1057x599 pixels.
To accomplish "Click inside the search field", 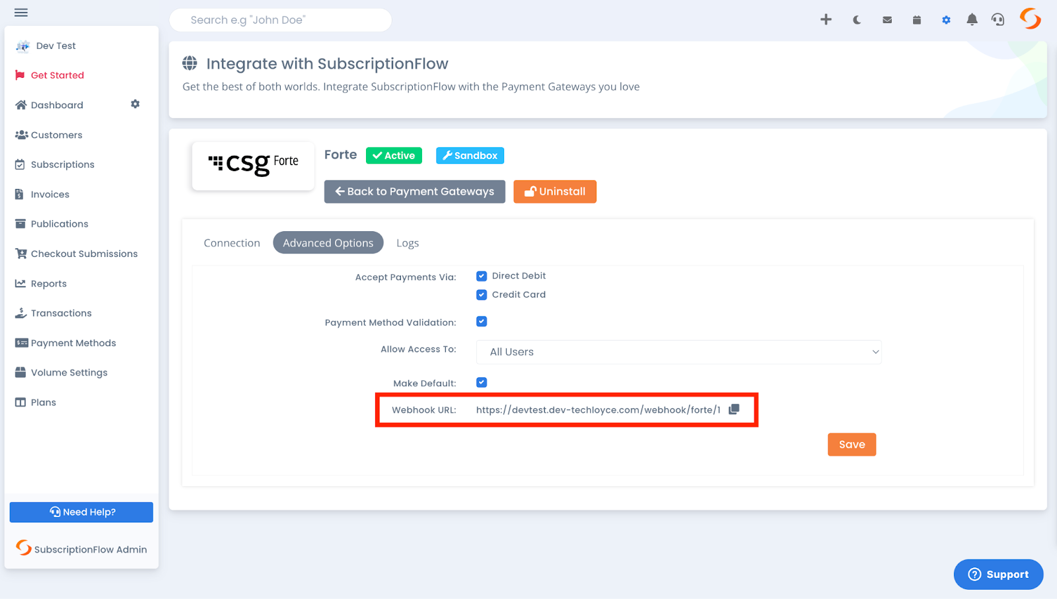I will click(280, 20).
